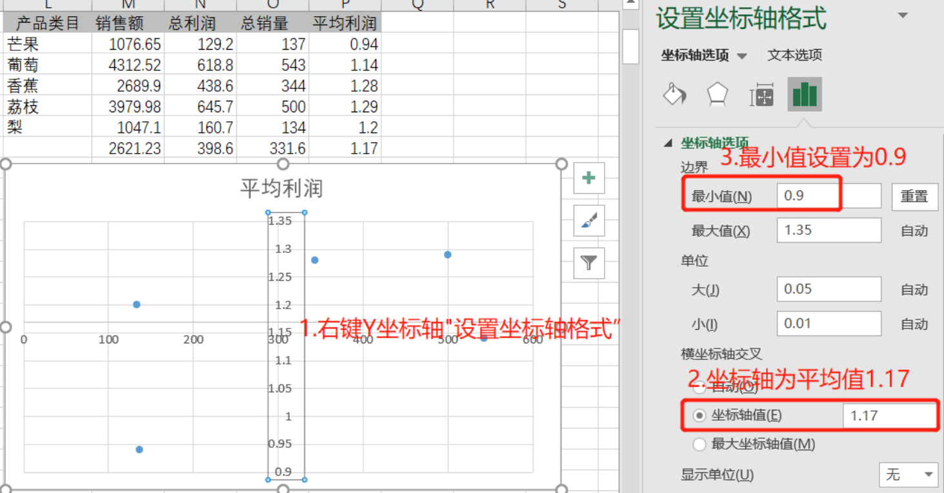The width and height of the screenshot is (944, 493).
Task: Click the data point at x 500
Action: [448, 255]
